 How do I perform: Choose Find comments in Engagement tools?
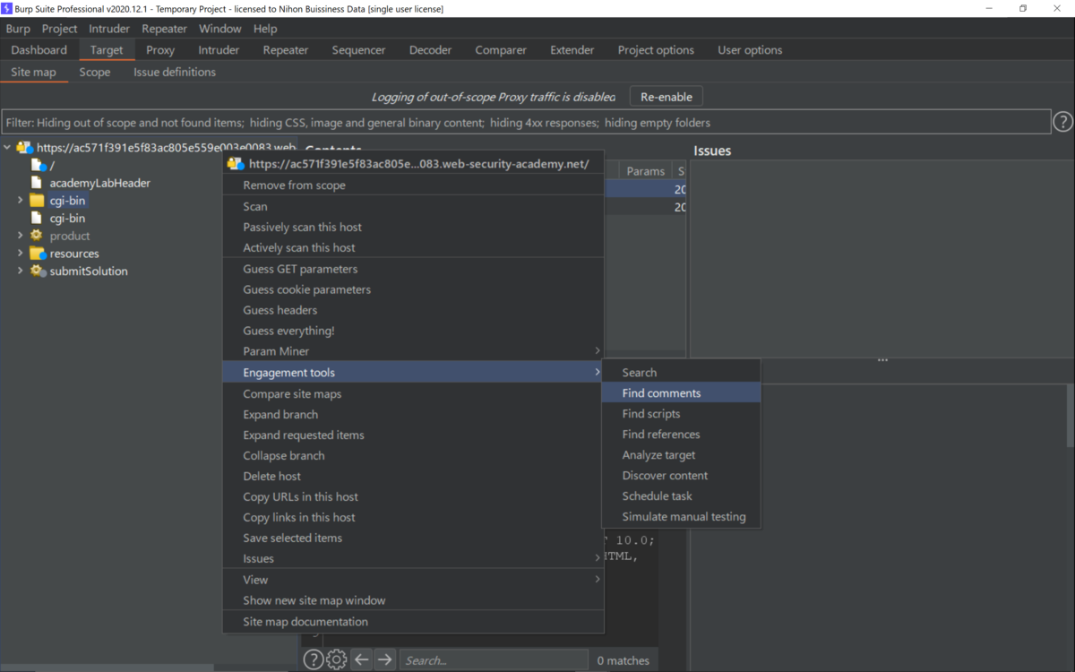[681, 393]
